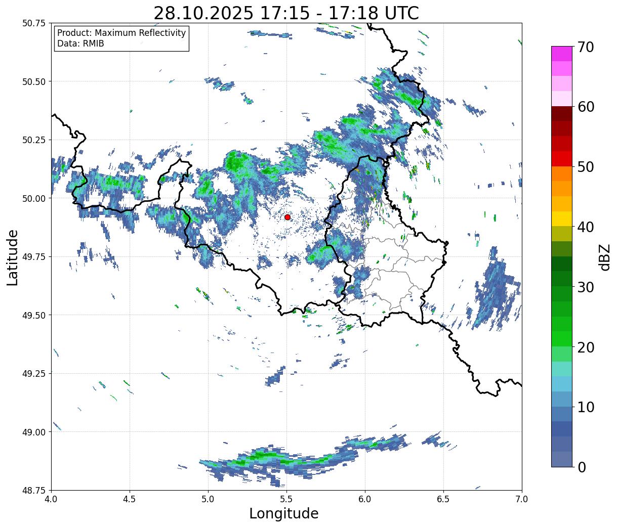
Task: Click the magenta top colorbar swatch at 70
Action: click(x=562, y=54)
